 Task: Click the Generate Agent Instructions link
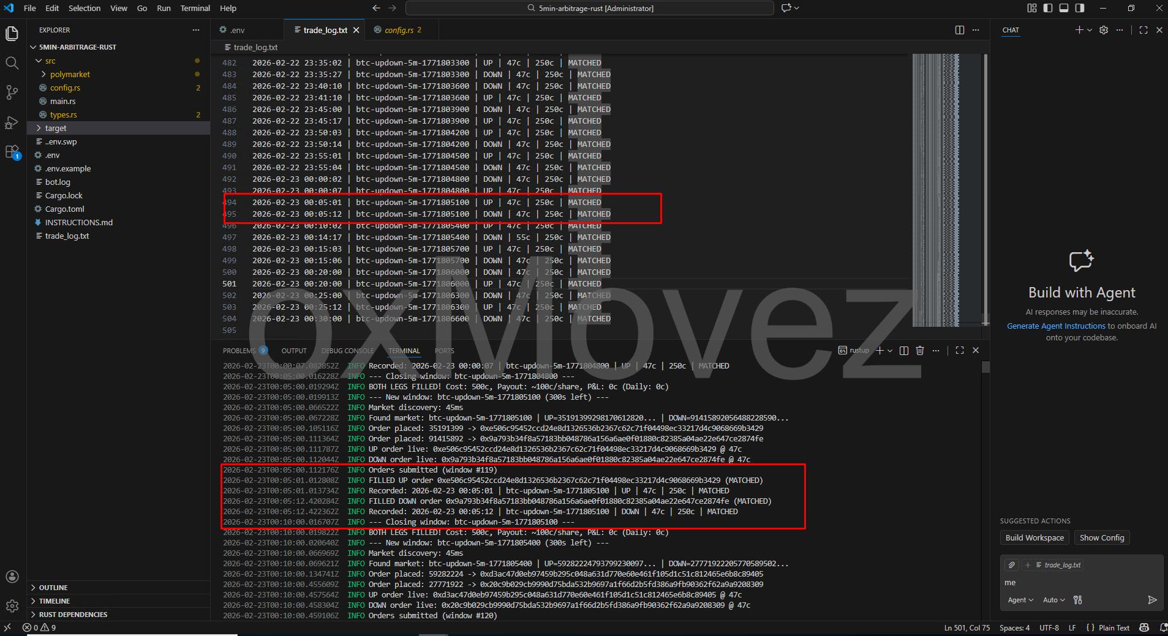1056,326
